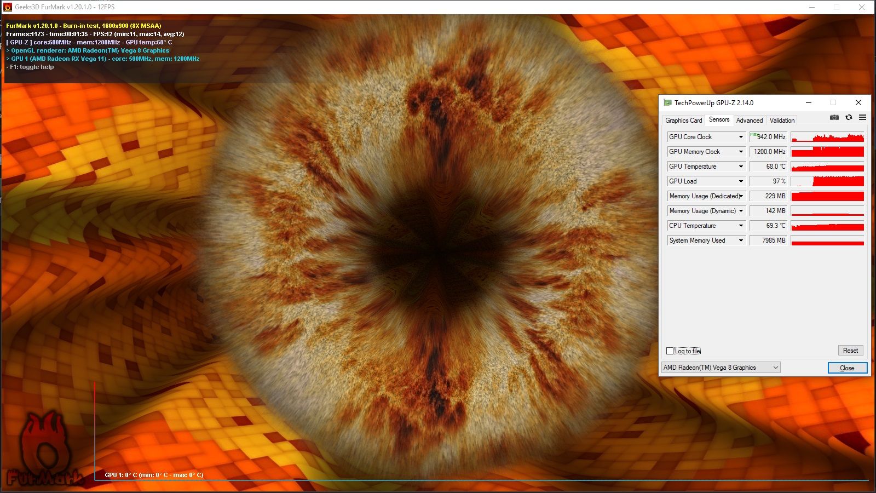Click the GPU-Z screenshot camera icon
This screenshot has height=493, width=876.
click(834, 117)
